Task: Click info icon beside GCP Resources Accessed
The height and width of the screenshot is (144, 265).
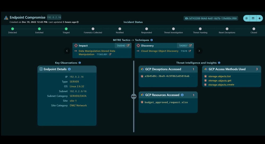Action: pyautogui.click(x=182, y=95)
